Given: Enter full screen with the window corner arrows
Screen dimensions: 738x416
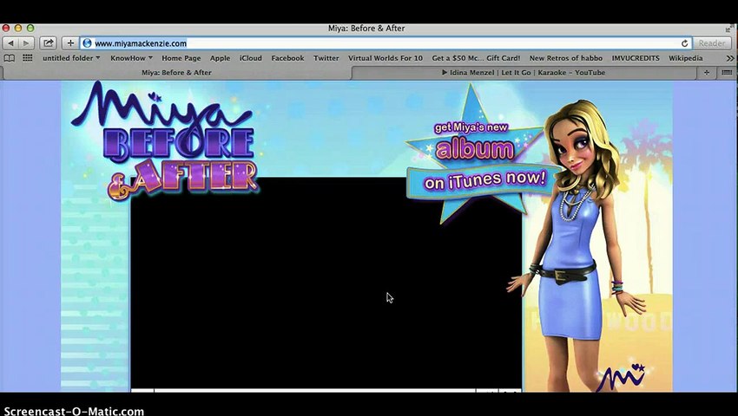Looking at the screenshot, I should (728, 29).
